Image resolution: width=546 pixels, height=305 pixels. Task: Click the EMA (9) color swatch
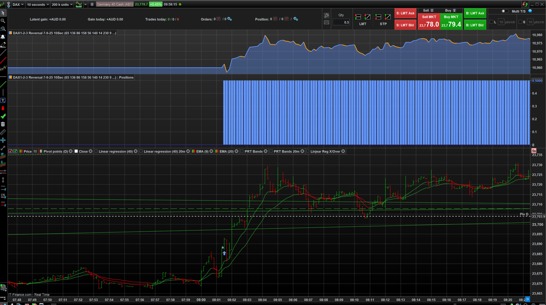pos(194,151)
